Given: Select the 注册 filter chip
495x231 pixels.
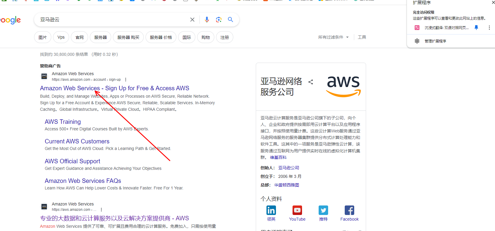Looking at the screenshot, I should 225,37.
